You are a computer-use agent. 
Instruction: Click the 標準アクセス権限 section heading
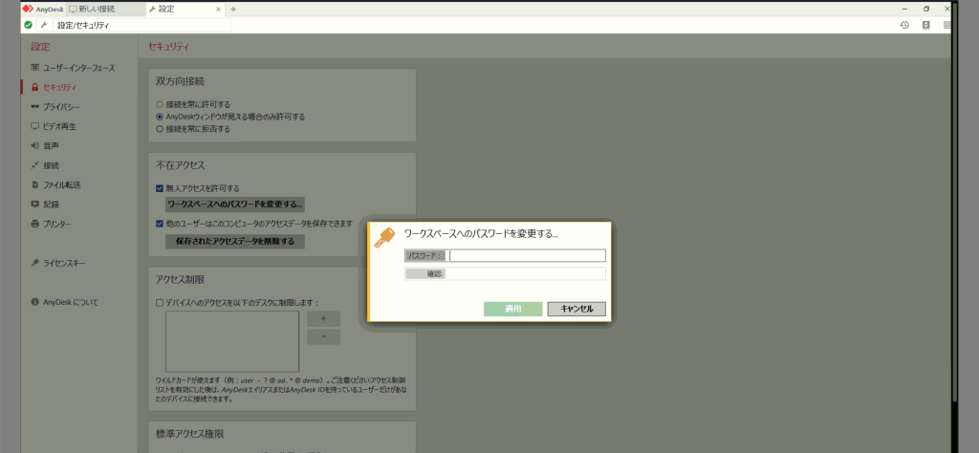click(x=190, y=433)
